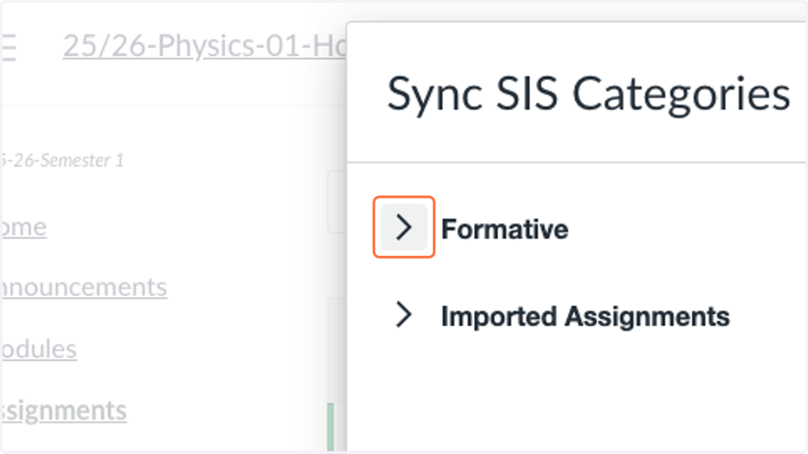Expand the Formative category chevron
This screenshot has width=808, height=454.
(404, 228)
